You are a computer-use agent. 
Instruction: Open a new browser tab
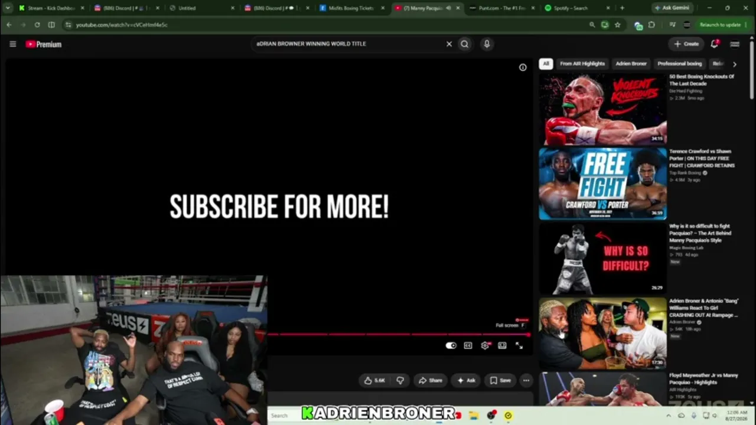click(622, 8)
